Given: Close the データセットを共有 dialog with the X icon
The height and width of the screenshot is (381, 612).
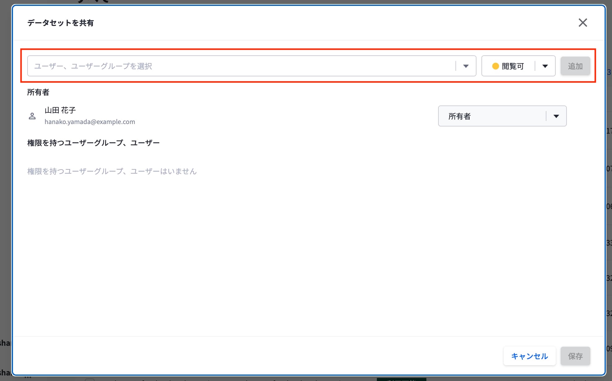Looking at the screenshot, I should click(x=583, y=23).
